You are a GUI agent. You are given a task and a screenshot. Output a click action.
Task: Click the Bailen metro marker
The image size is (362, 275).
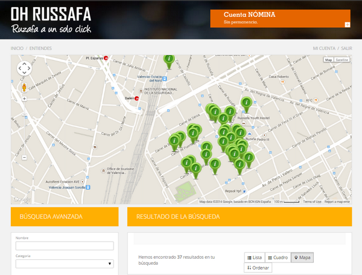(137, 99)
